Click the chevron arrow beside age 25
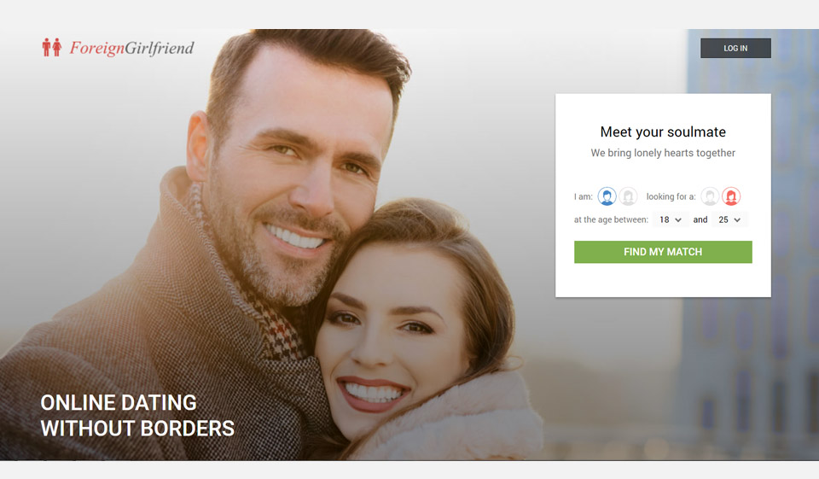The height and width of the screenshot is (479, 819). tap(737, 220)
